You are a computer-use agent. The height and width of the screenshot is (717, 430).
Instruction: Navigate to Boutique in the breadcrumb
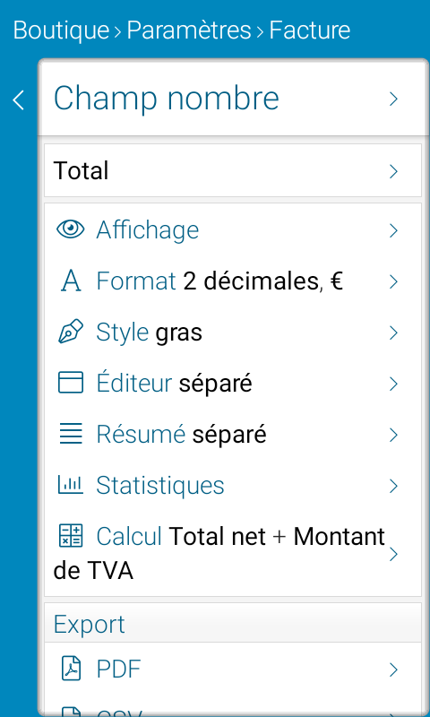61,30
